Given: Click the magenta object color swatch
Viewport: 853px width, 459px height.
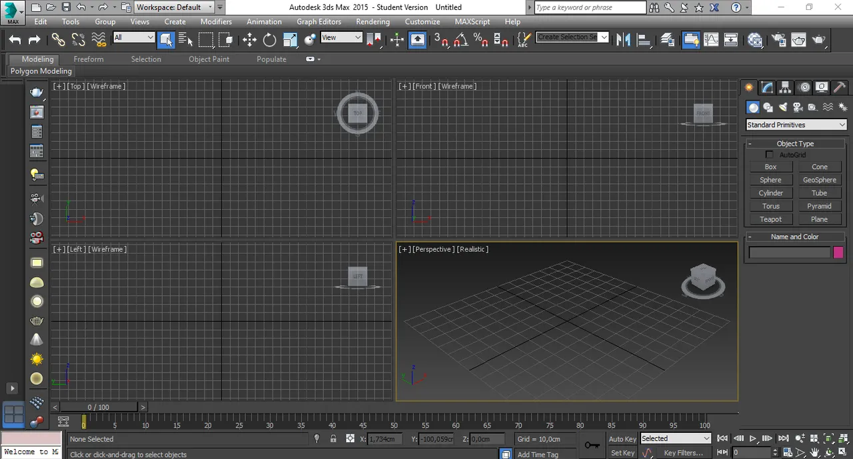Looking at the screenshot, I should [x=838, y=252].
